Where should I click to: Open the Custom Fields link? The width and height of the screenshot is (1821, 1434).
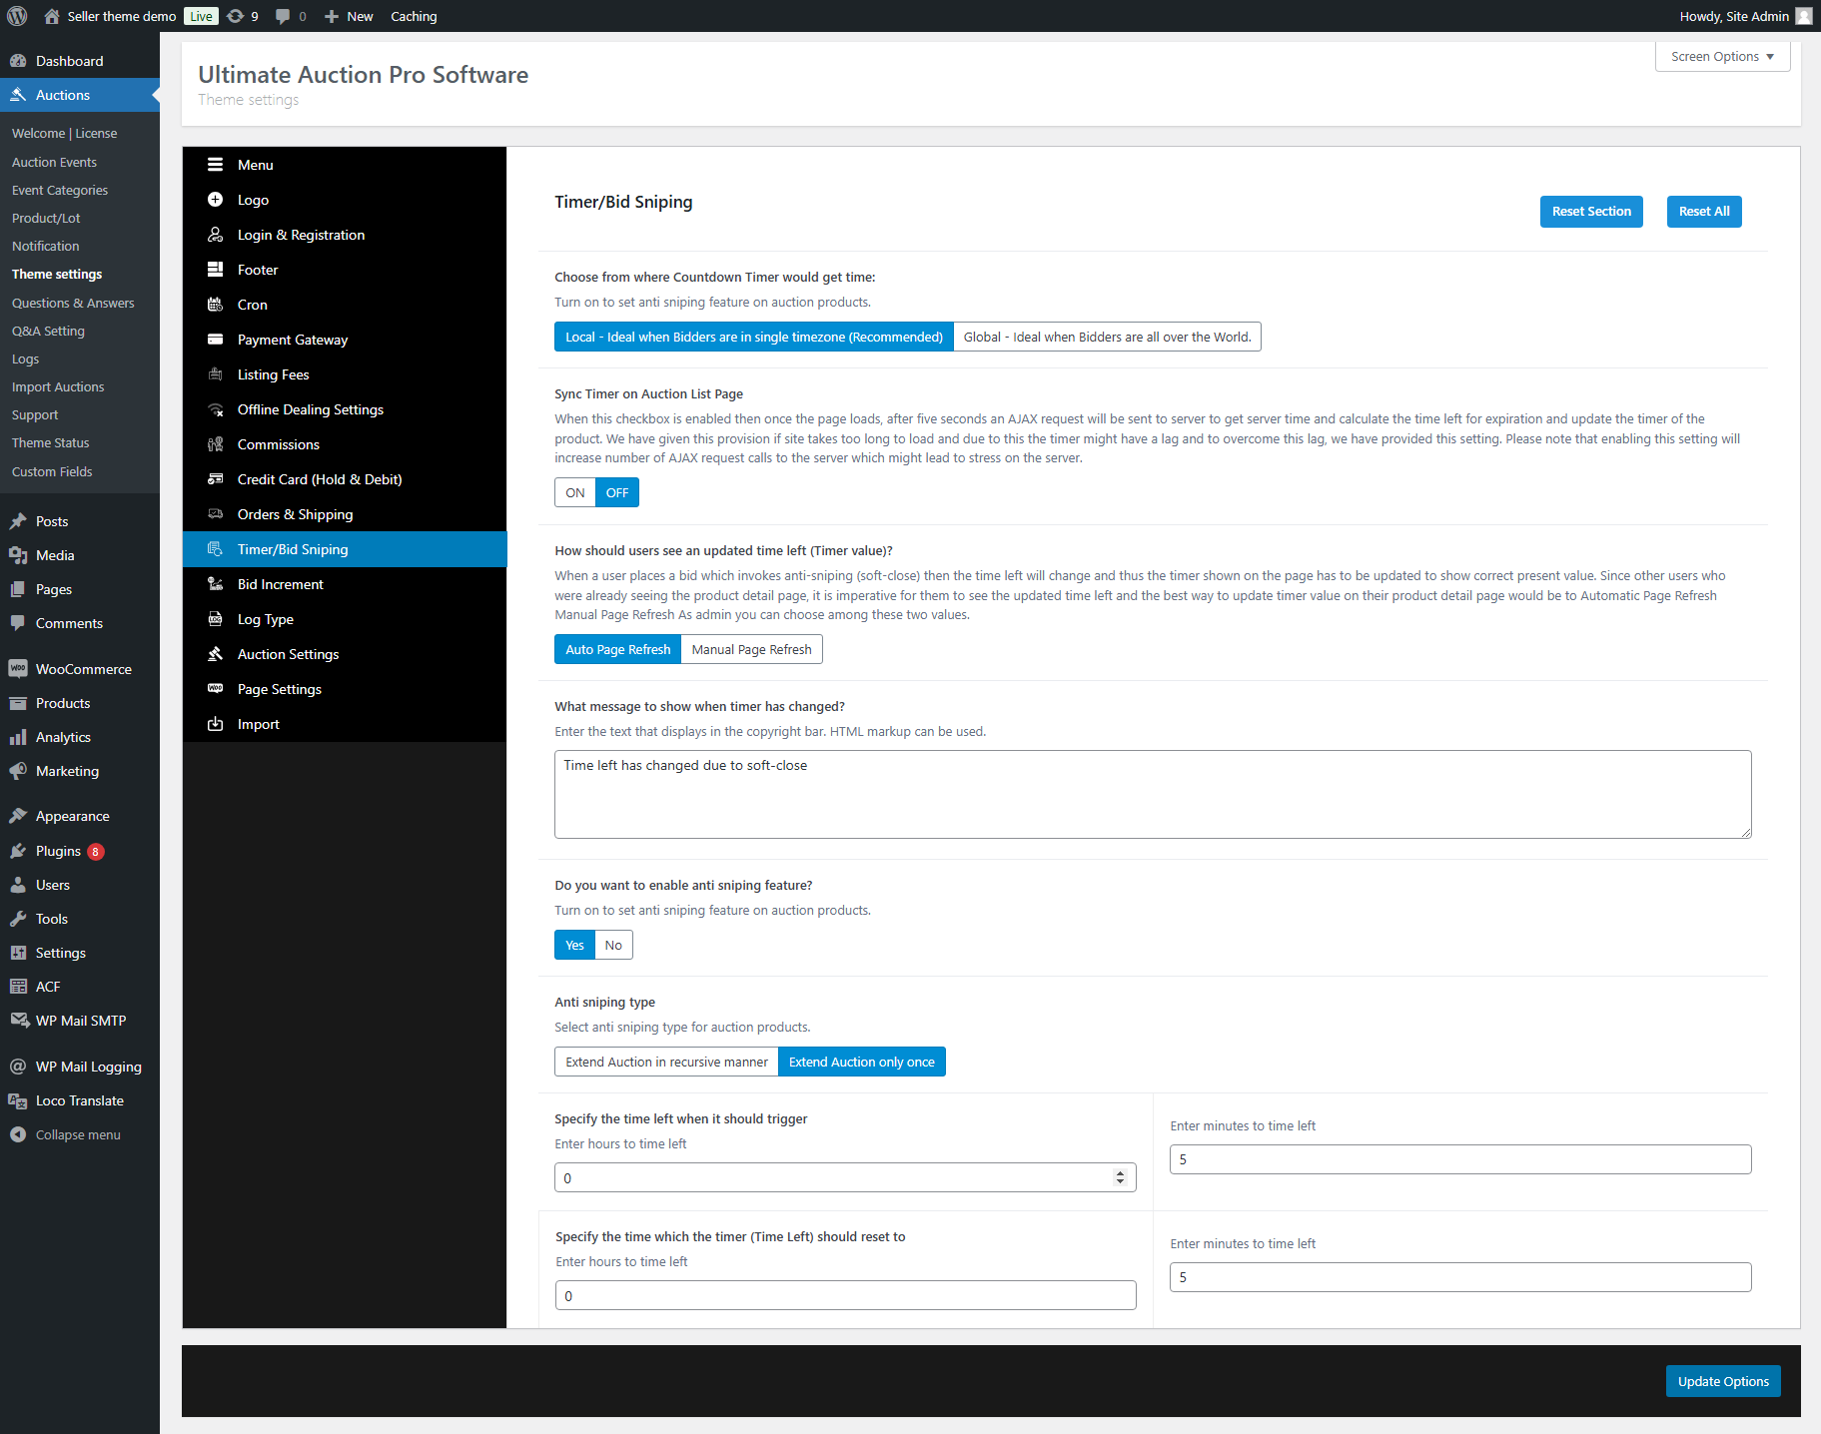52,471
